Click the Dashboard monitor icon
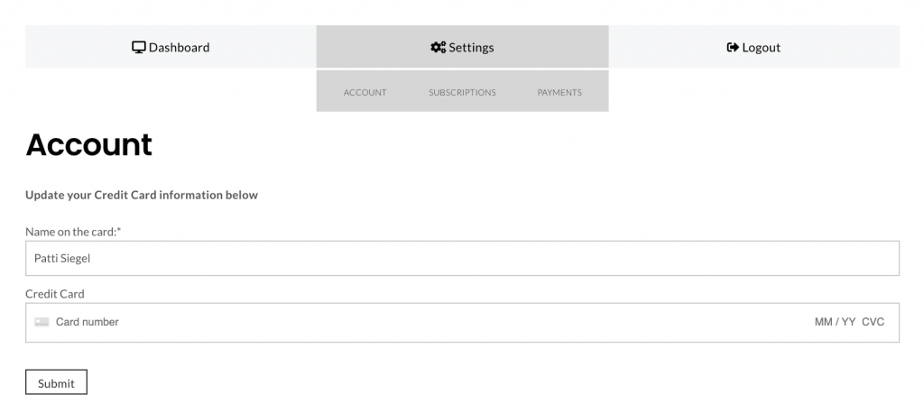The width and height of the screenshot is (924, 413). pyautogui.click(x=138, y=48)
